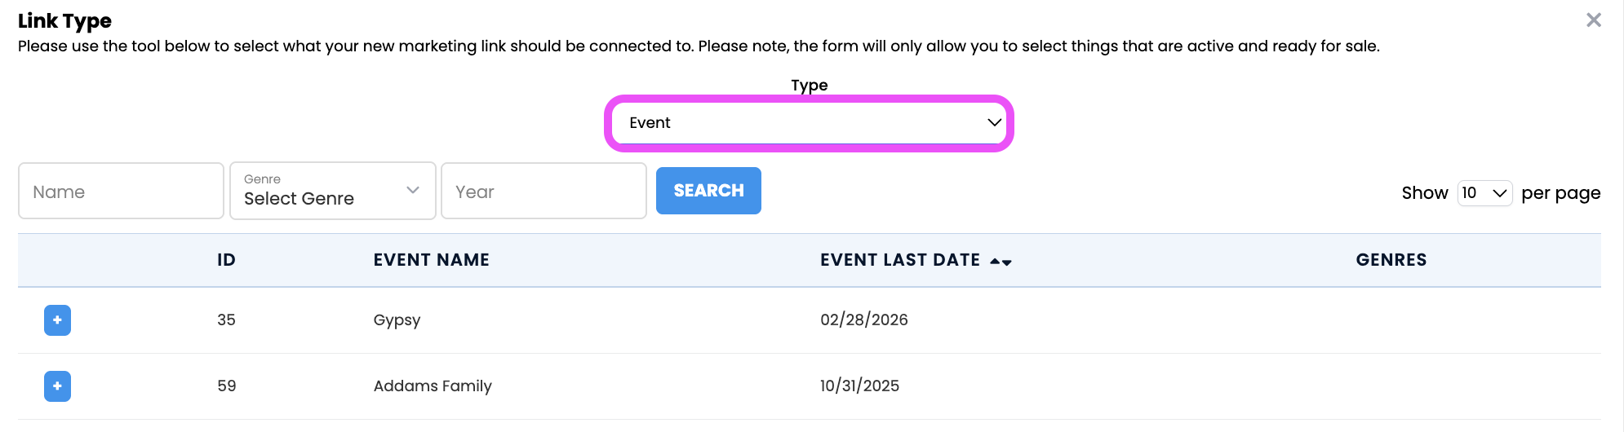Image resolution: width=1624 pixels, height=432 pixels.
Task: Click the GENRES column header
Action: point(1391,260)
